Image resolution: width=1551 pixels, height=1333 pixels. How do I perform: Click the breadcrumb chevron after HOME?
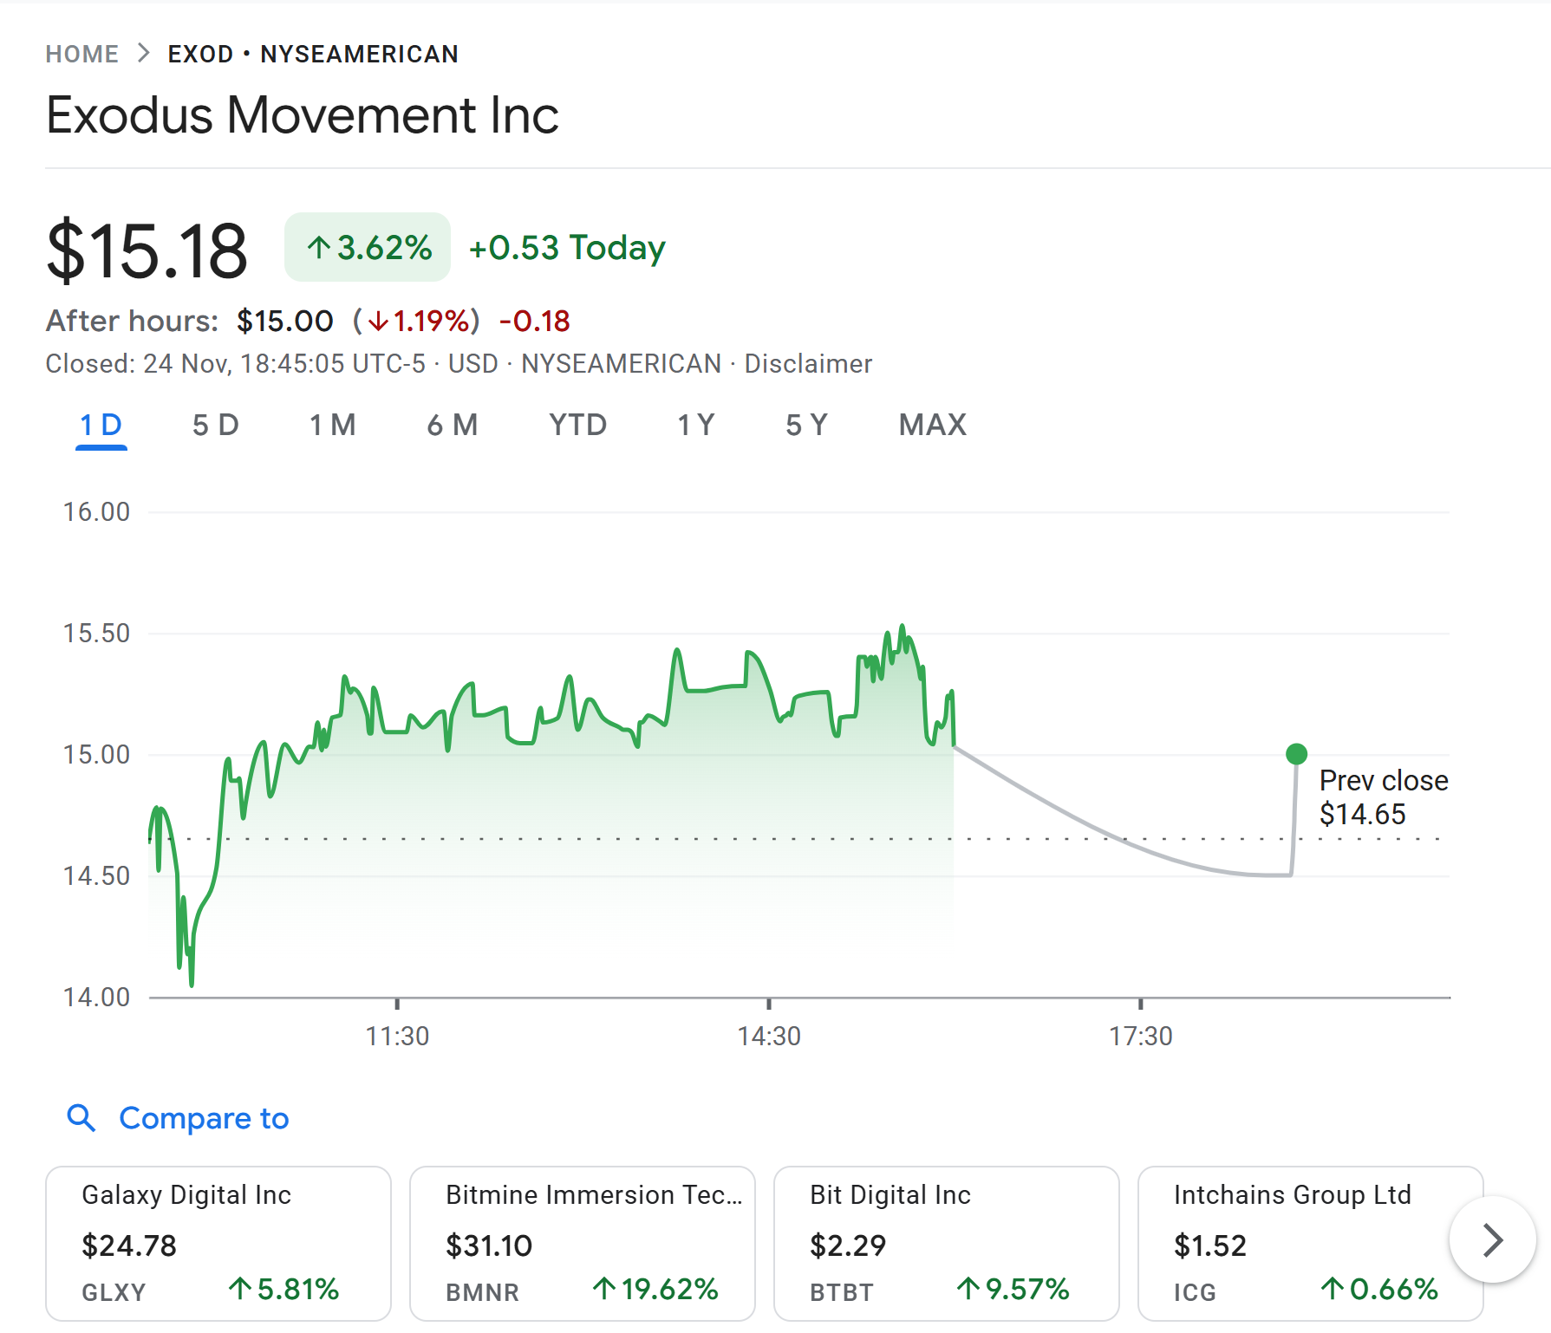(143, 53)
